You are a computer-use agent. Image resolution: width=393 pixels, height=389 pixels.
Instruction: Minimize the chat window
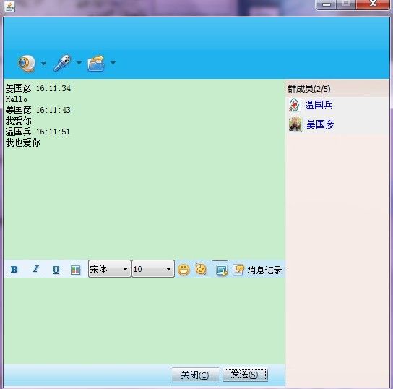coord(326,4)
